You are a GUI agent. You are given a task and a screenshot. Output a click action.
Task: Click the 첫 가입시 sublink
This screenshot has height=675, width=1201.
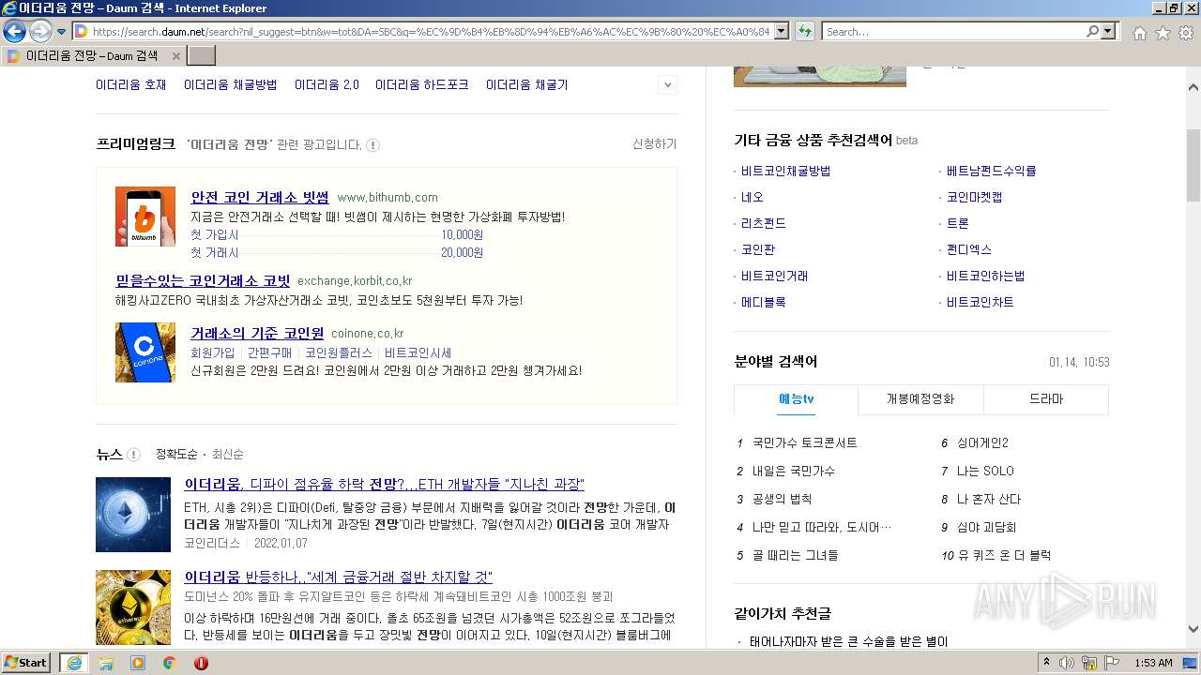pos(215,234)
